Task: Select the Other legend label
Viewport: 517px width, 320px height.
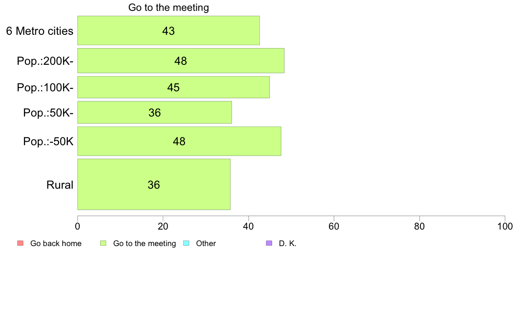Action: pos(206,243)
